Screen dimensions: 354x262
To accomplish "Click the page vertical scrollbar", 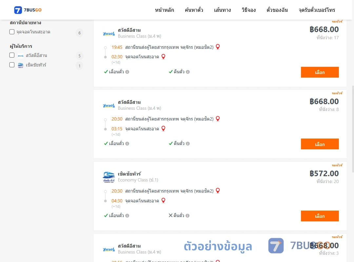I will coord(353,129).
